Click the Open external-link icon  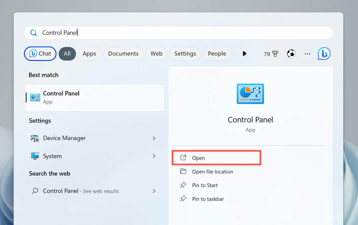[x=183, y=157]
